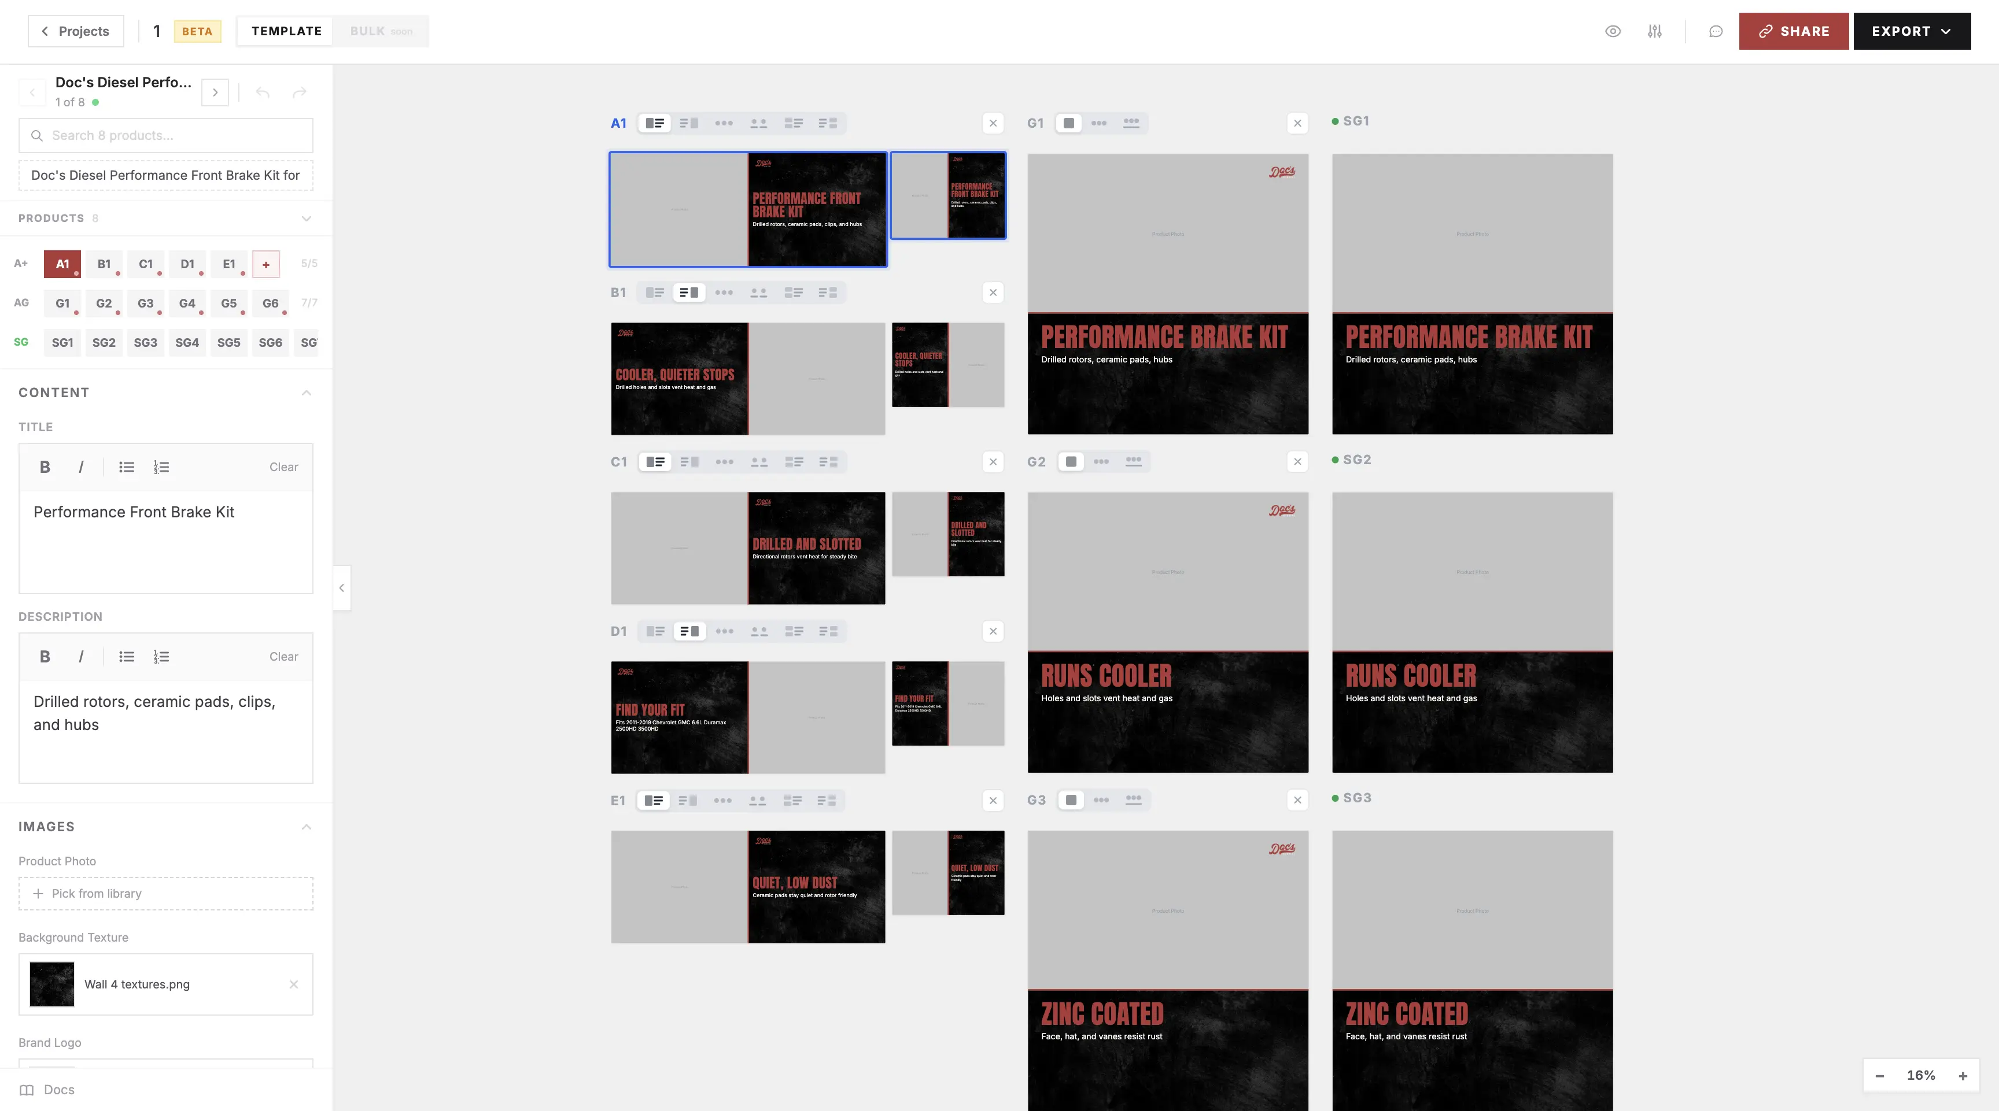Insert numbered list in Description editor

point(161,657)
